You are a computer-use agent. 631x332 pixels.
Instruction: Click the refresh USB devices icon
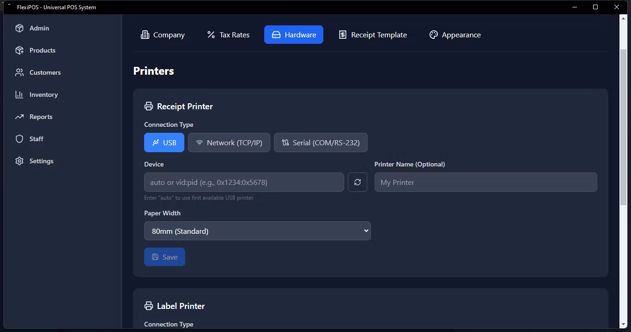tap(358, 182)
